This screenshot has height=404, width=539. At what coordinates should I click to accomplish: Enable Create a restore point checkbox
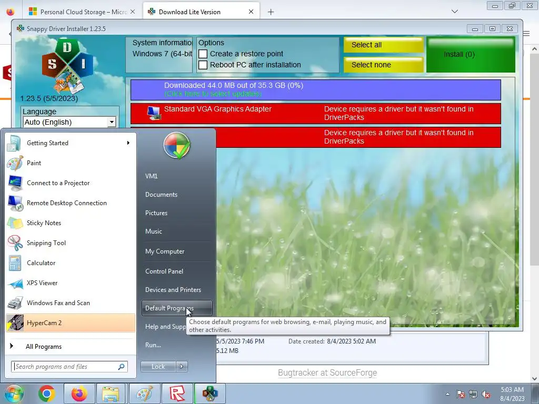tap(203, 54)
